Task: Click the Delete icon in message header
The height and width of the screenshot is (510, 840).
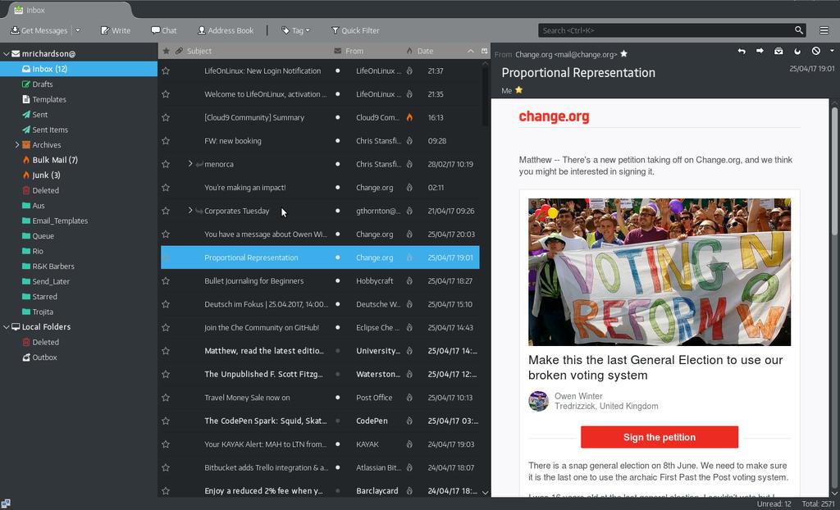Action: (816, 52)
